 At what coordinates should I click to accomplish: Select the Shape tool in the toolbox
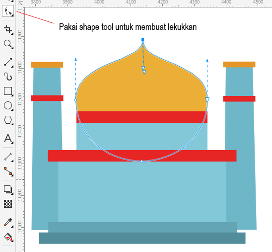point(8,11)
